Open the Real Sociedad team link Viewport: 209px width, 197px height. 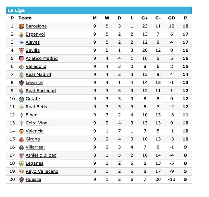(x=41, y=91)
